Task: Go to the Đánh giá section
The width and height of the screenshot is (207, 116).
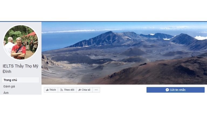Action: tap(9, 86)
